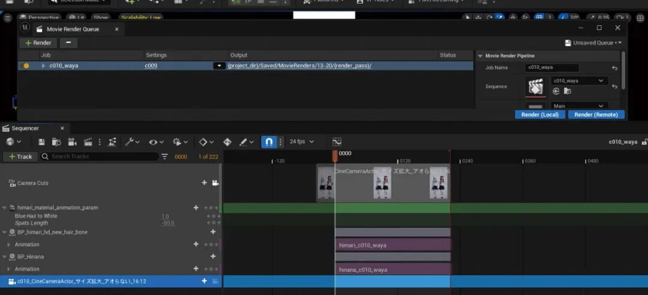Browse to Sequence asset folder icon

coord(568,91)
